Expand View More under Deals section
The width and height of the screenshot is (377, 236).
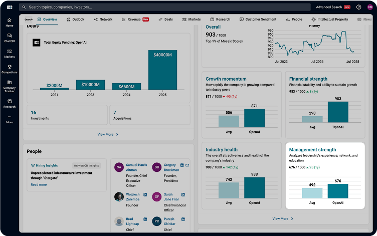tap(108, 134)
